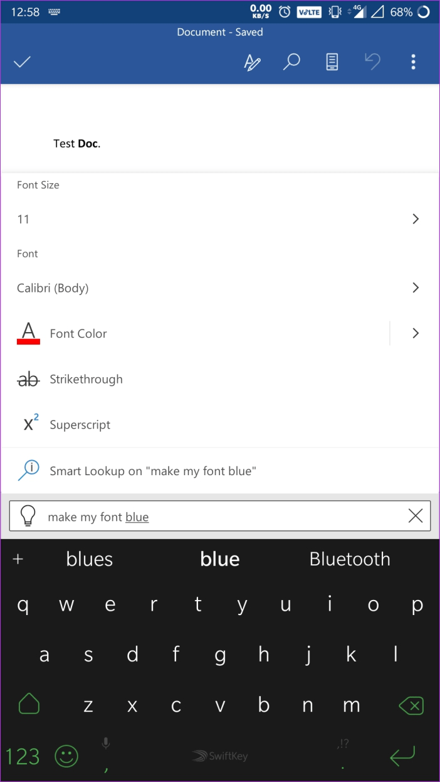Switch to mobile view icon
This screenshot has width=440, height=782.
(x=332, y=62)
